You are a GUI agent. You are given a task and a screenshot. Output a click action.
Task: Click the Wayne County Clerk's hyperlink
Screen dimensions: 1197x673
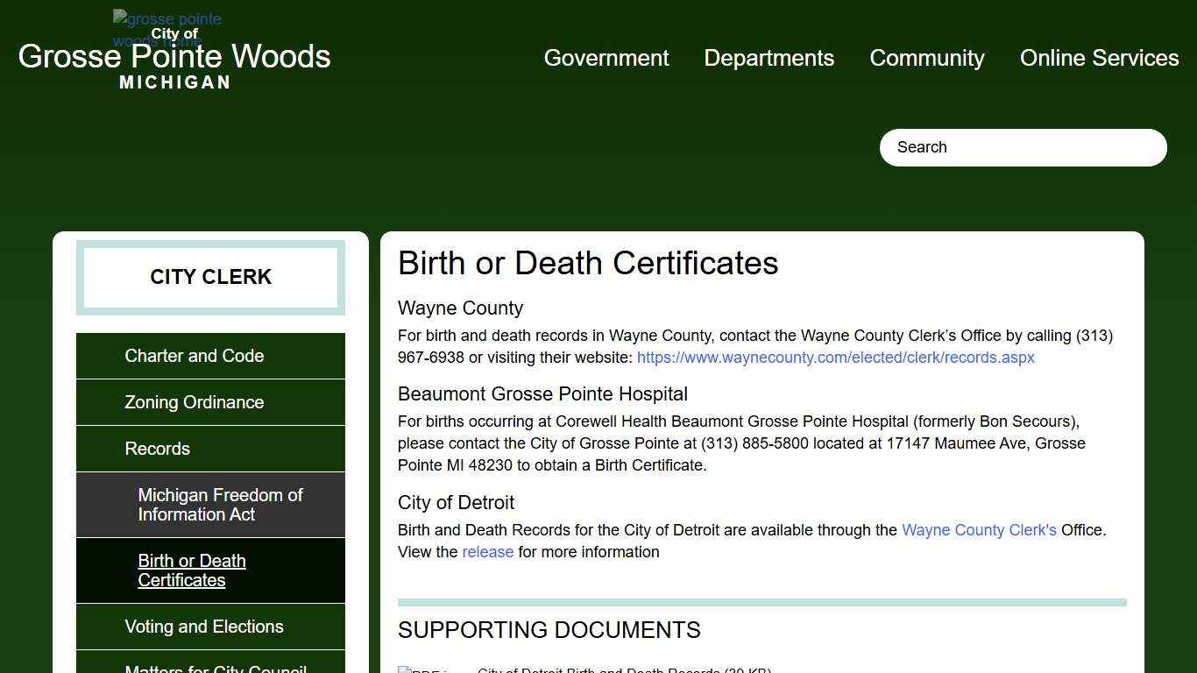tap(979, 530)
